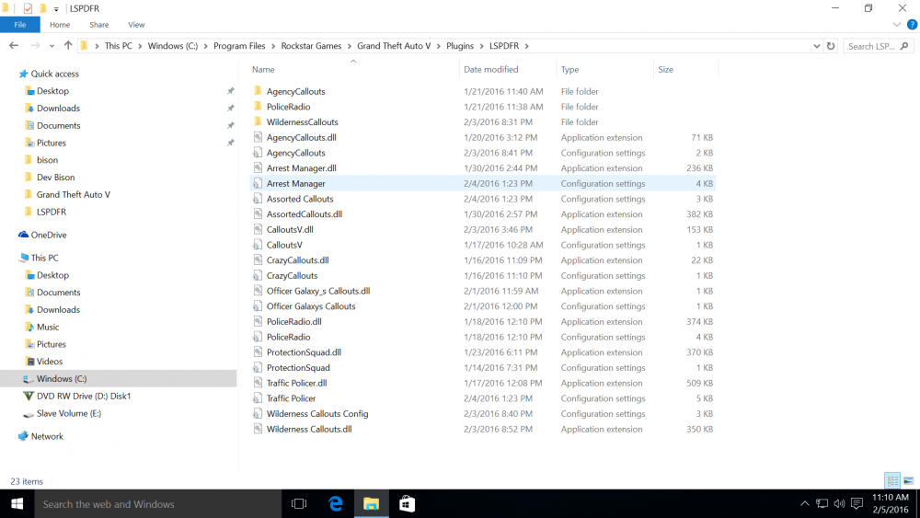Viewport: 920px width, 518px height.
Task: Open the Share ribbon tab
Action: click(99, 25)
